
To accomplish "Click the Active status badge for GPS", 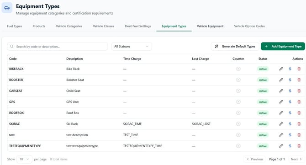I will (x=263, y=102).
